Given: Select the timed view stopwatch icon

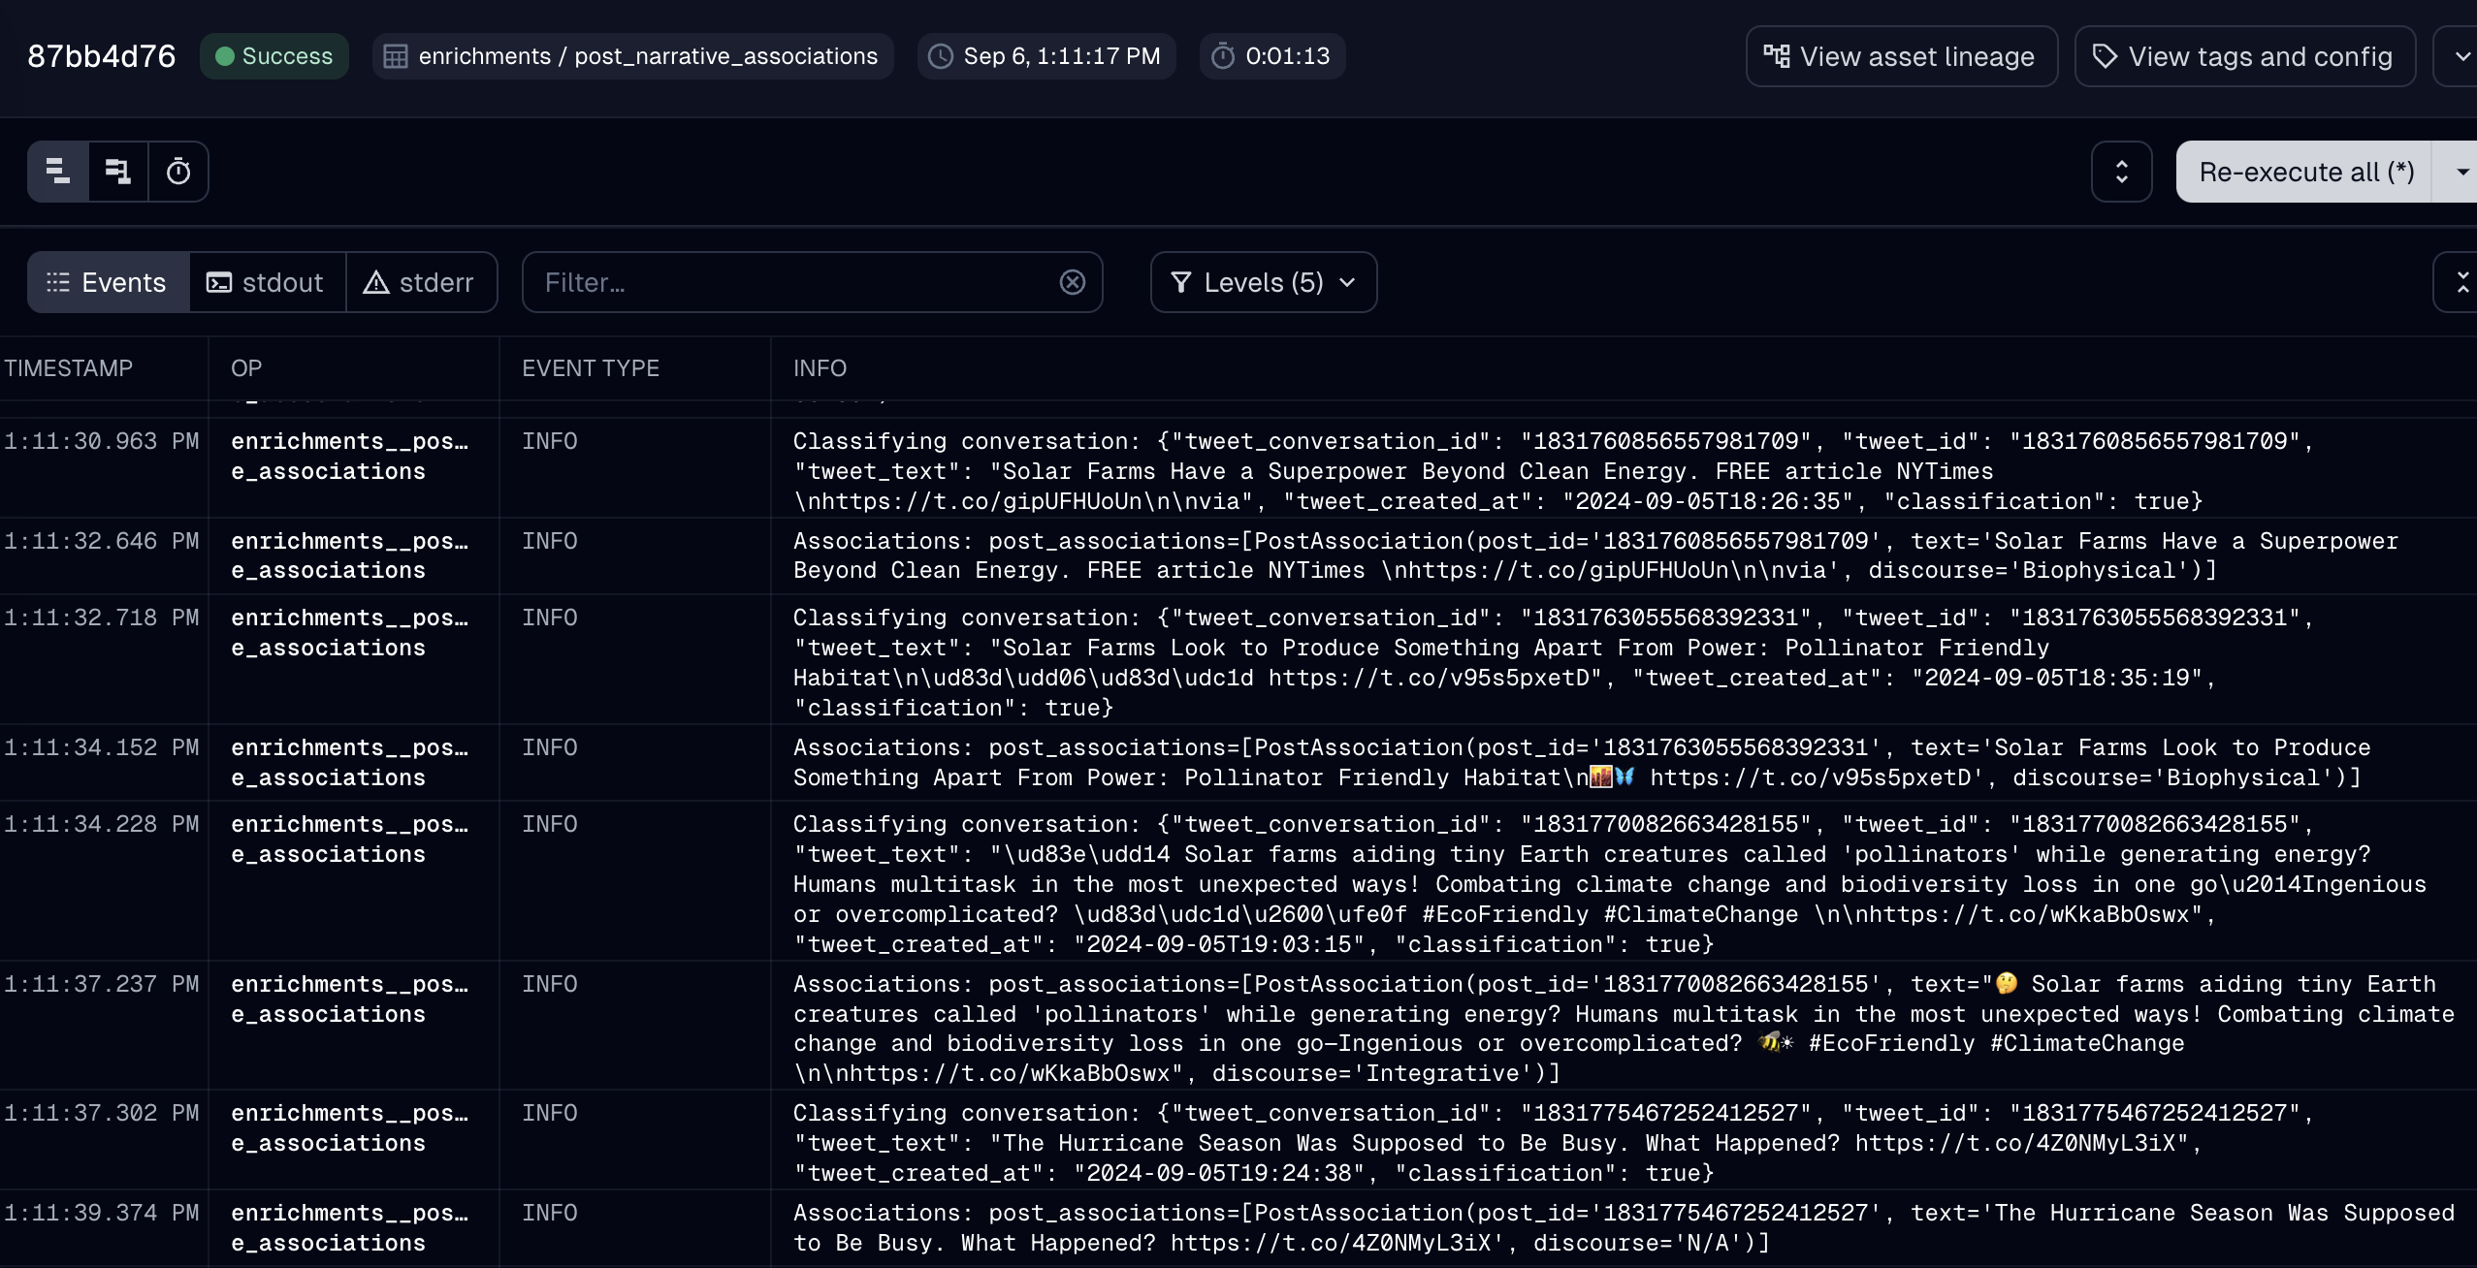Looking at the screenshot, I should (178, 172).
